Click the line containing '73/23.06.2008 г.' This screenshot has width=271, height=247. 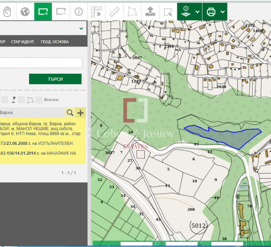(36, 143)
